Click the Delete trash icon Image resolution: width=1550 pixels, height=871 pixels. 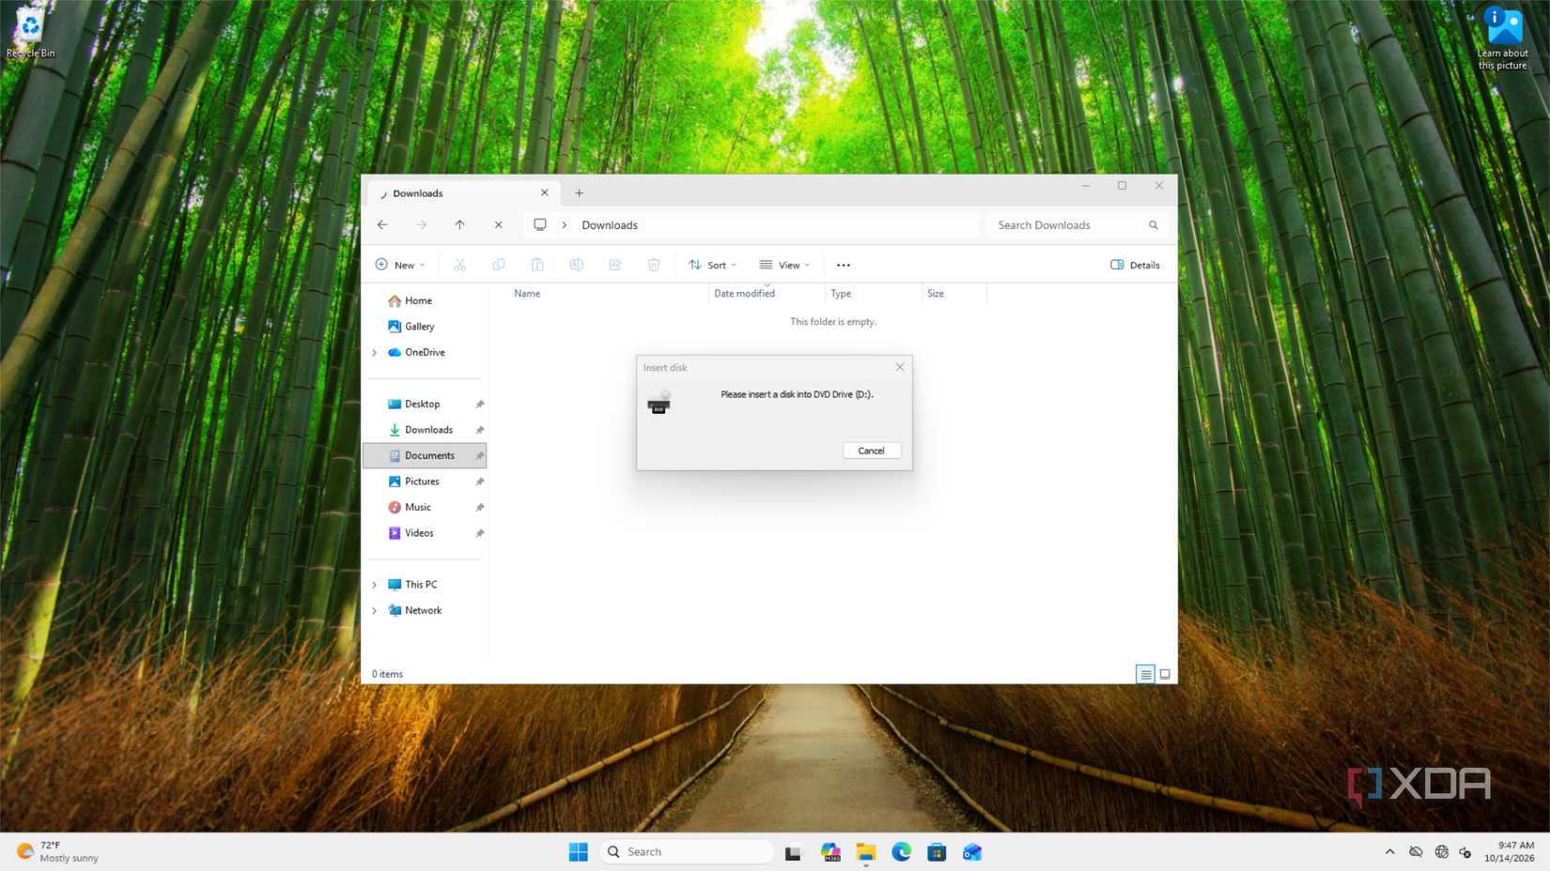point(654,265)
